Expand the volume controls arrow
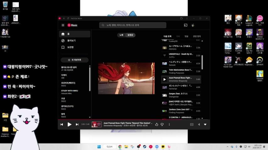268x150 pixels. [x=199, y=124]
